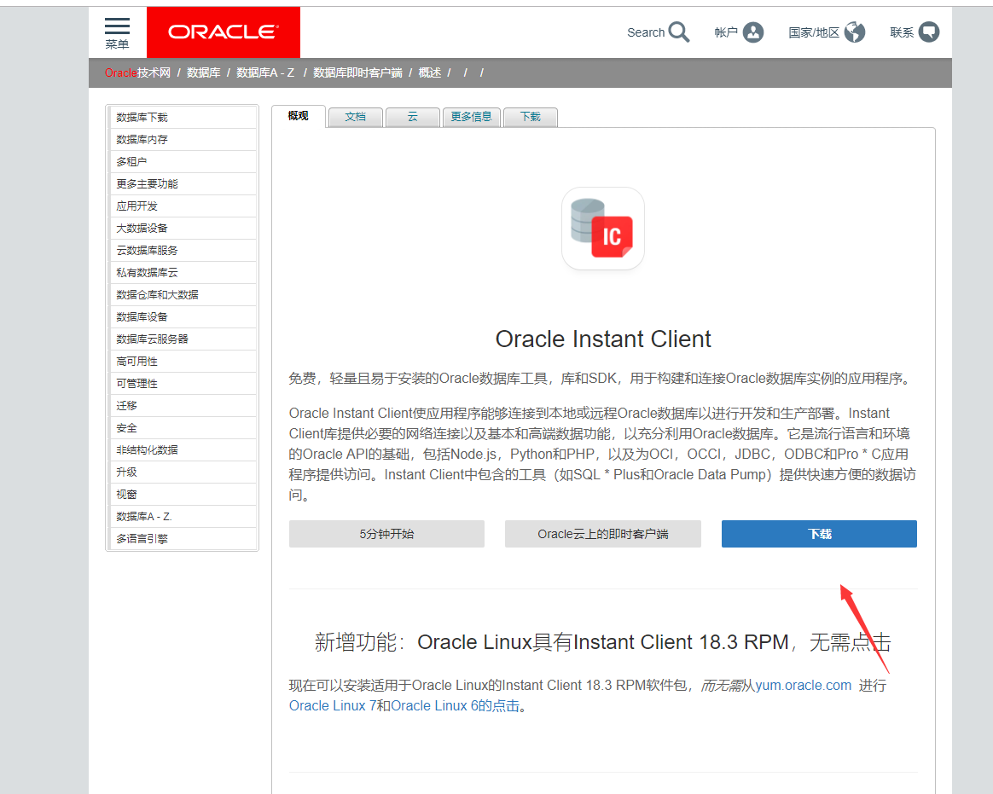
Task: Open 数据仓库和大数据 in the sidebar
Action: click(183, 295)
